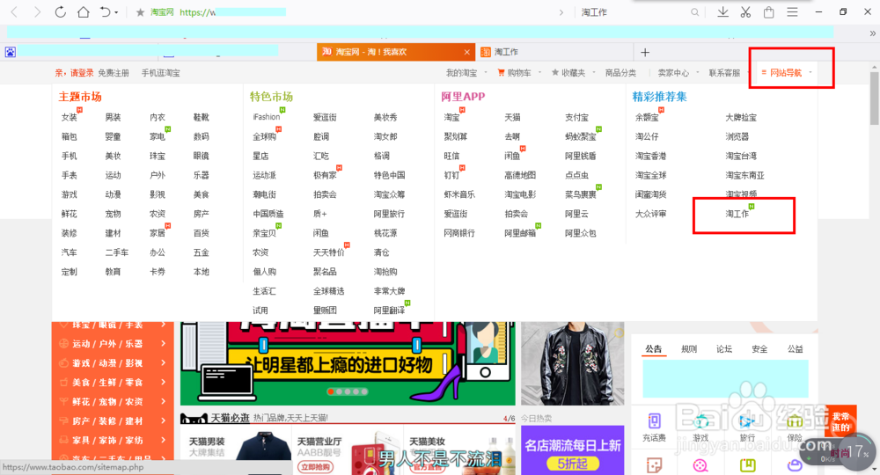Open iFashion under 特色市场

(x=267, y=117)
